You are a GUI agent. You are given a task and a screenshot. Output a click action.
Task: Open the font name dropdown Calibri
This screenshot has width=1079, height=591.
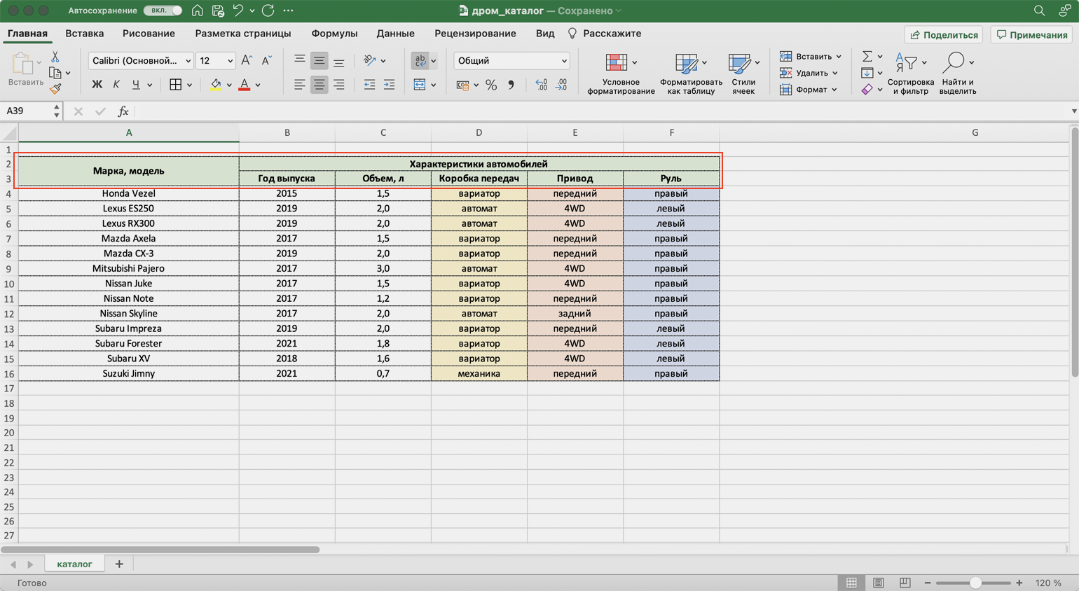point(141,61)
